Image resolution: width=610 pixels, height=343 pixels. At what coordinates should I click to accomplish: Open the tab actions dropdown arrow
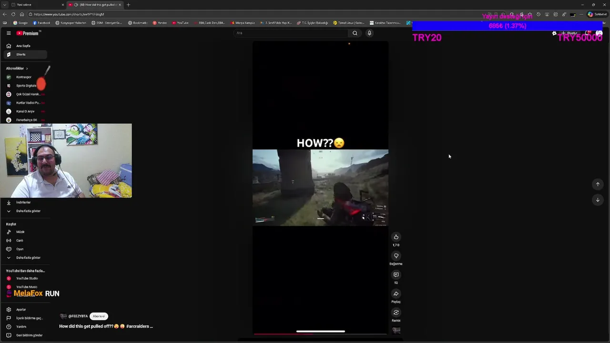(4, 5)
